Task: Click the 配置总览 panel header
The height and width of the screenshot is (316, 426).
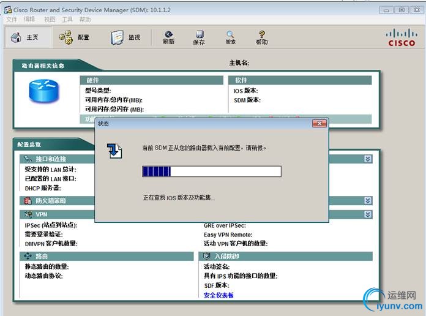Action: coord(29,145)
